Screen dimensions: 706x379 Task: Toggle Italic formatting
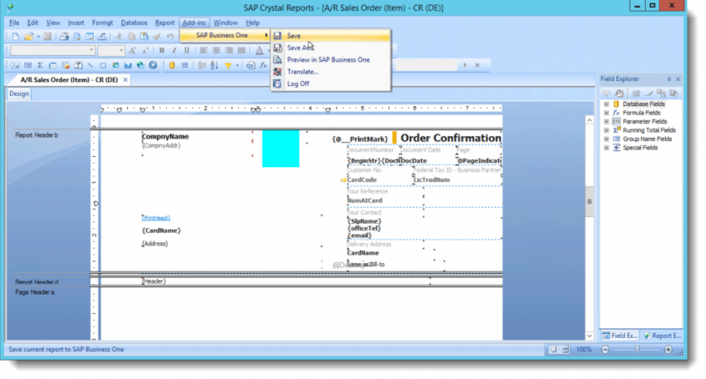tap(174, 50)
